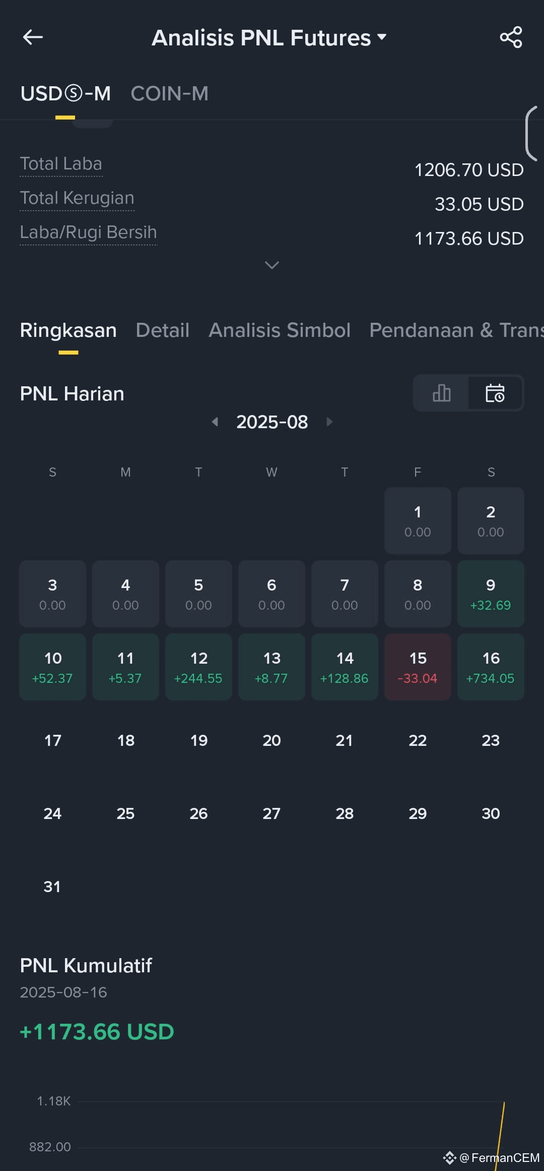
Task: Open the Analisis Simbol tab
Action: 280,330
